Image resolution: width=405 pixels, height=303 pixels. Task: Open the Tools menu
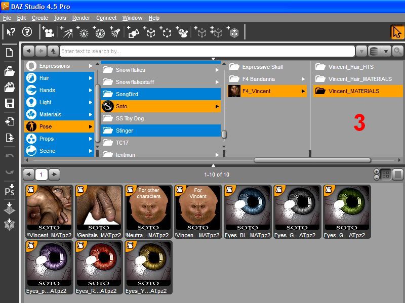point(60,18)
